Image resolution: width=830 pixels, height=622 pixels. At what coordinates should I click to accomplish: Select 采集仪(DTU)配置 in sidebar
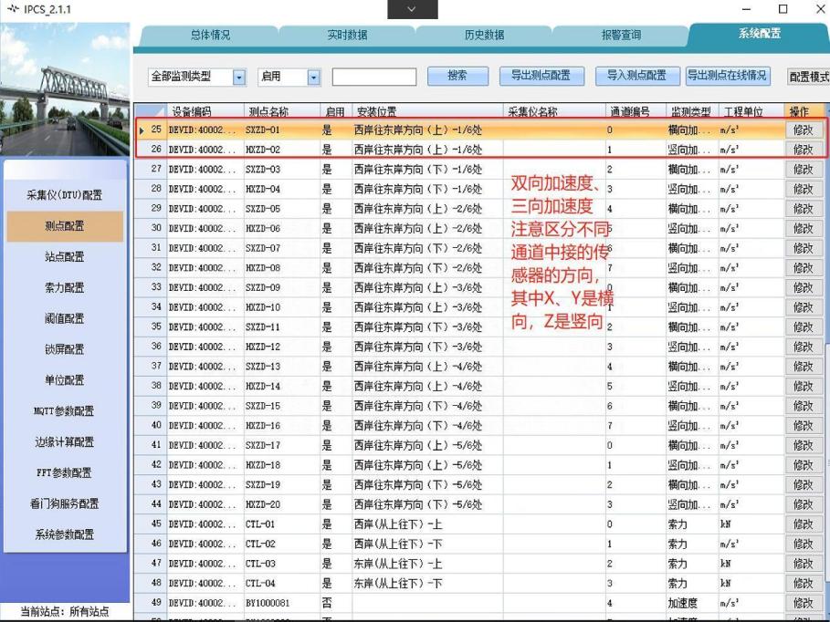65,195
